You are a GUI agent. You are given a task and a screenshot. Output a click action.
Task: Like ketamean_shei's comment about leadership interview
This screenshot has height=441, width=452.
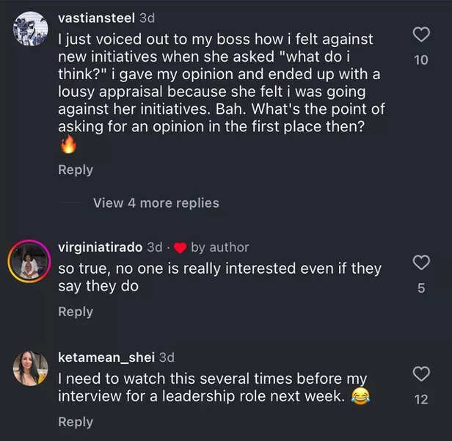pos(421,374)
